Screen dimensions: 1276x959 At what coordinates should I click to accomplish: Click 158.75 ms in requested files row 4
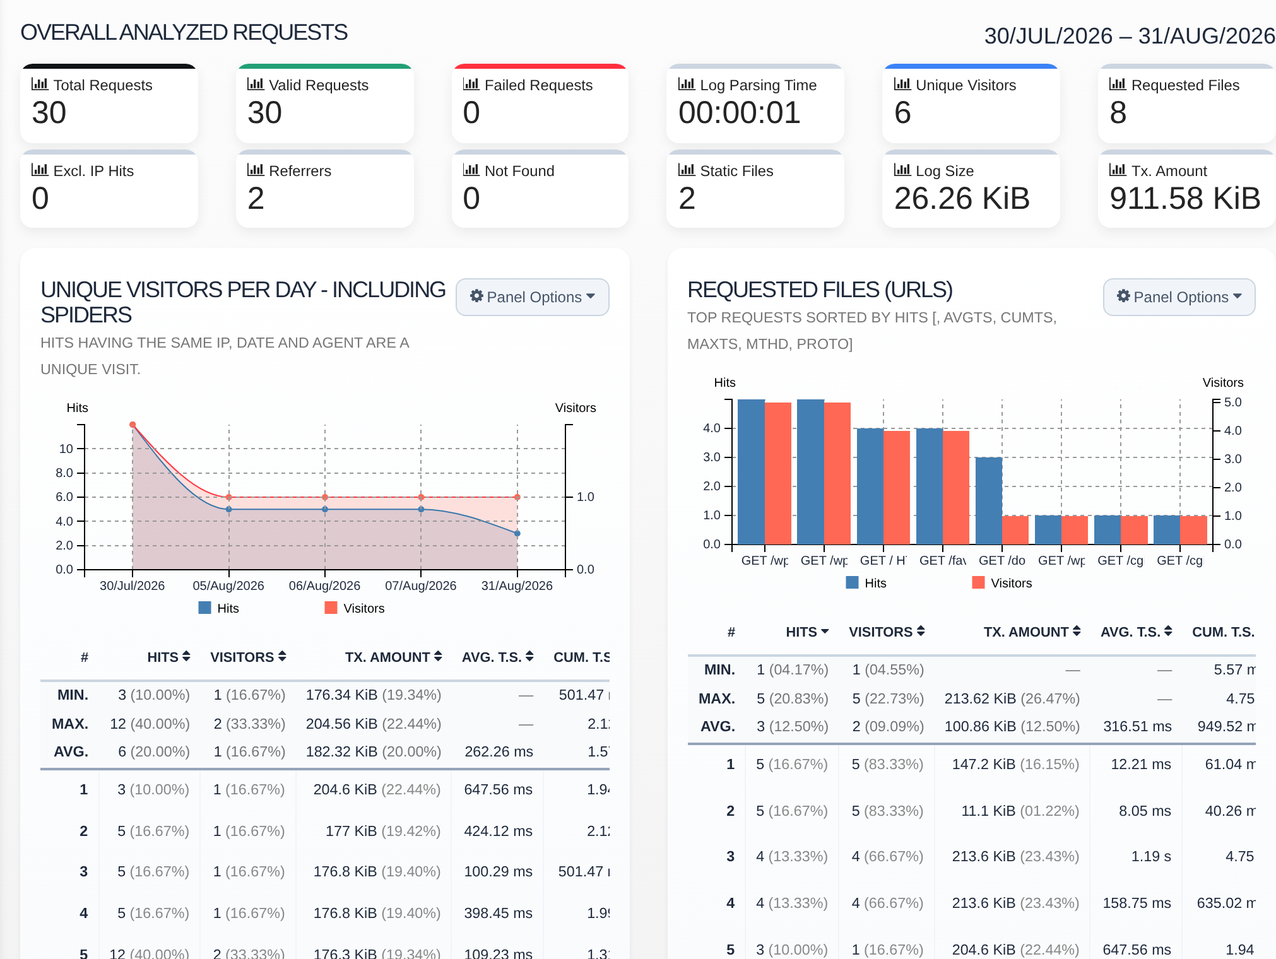click(x=1137, y=903)
